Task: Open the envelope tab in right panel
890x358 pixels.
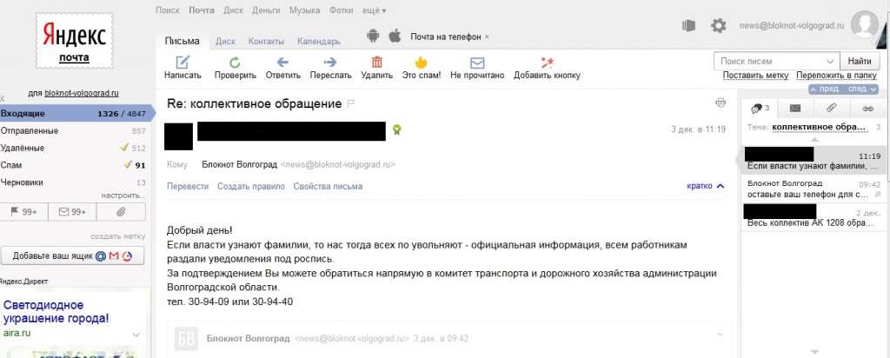Action: [x=795, y=109]
